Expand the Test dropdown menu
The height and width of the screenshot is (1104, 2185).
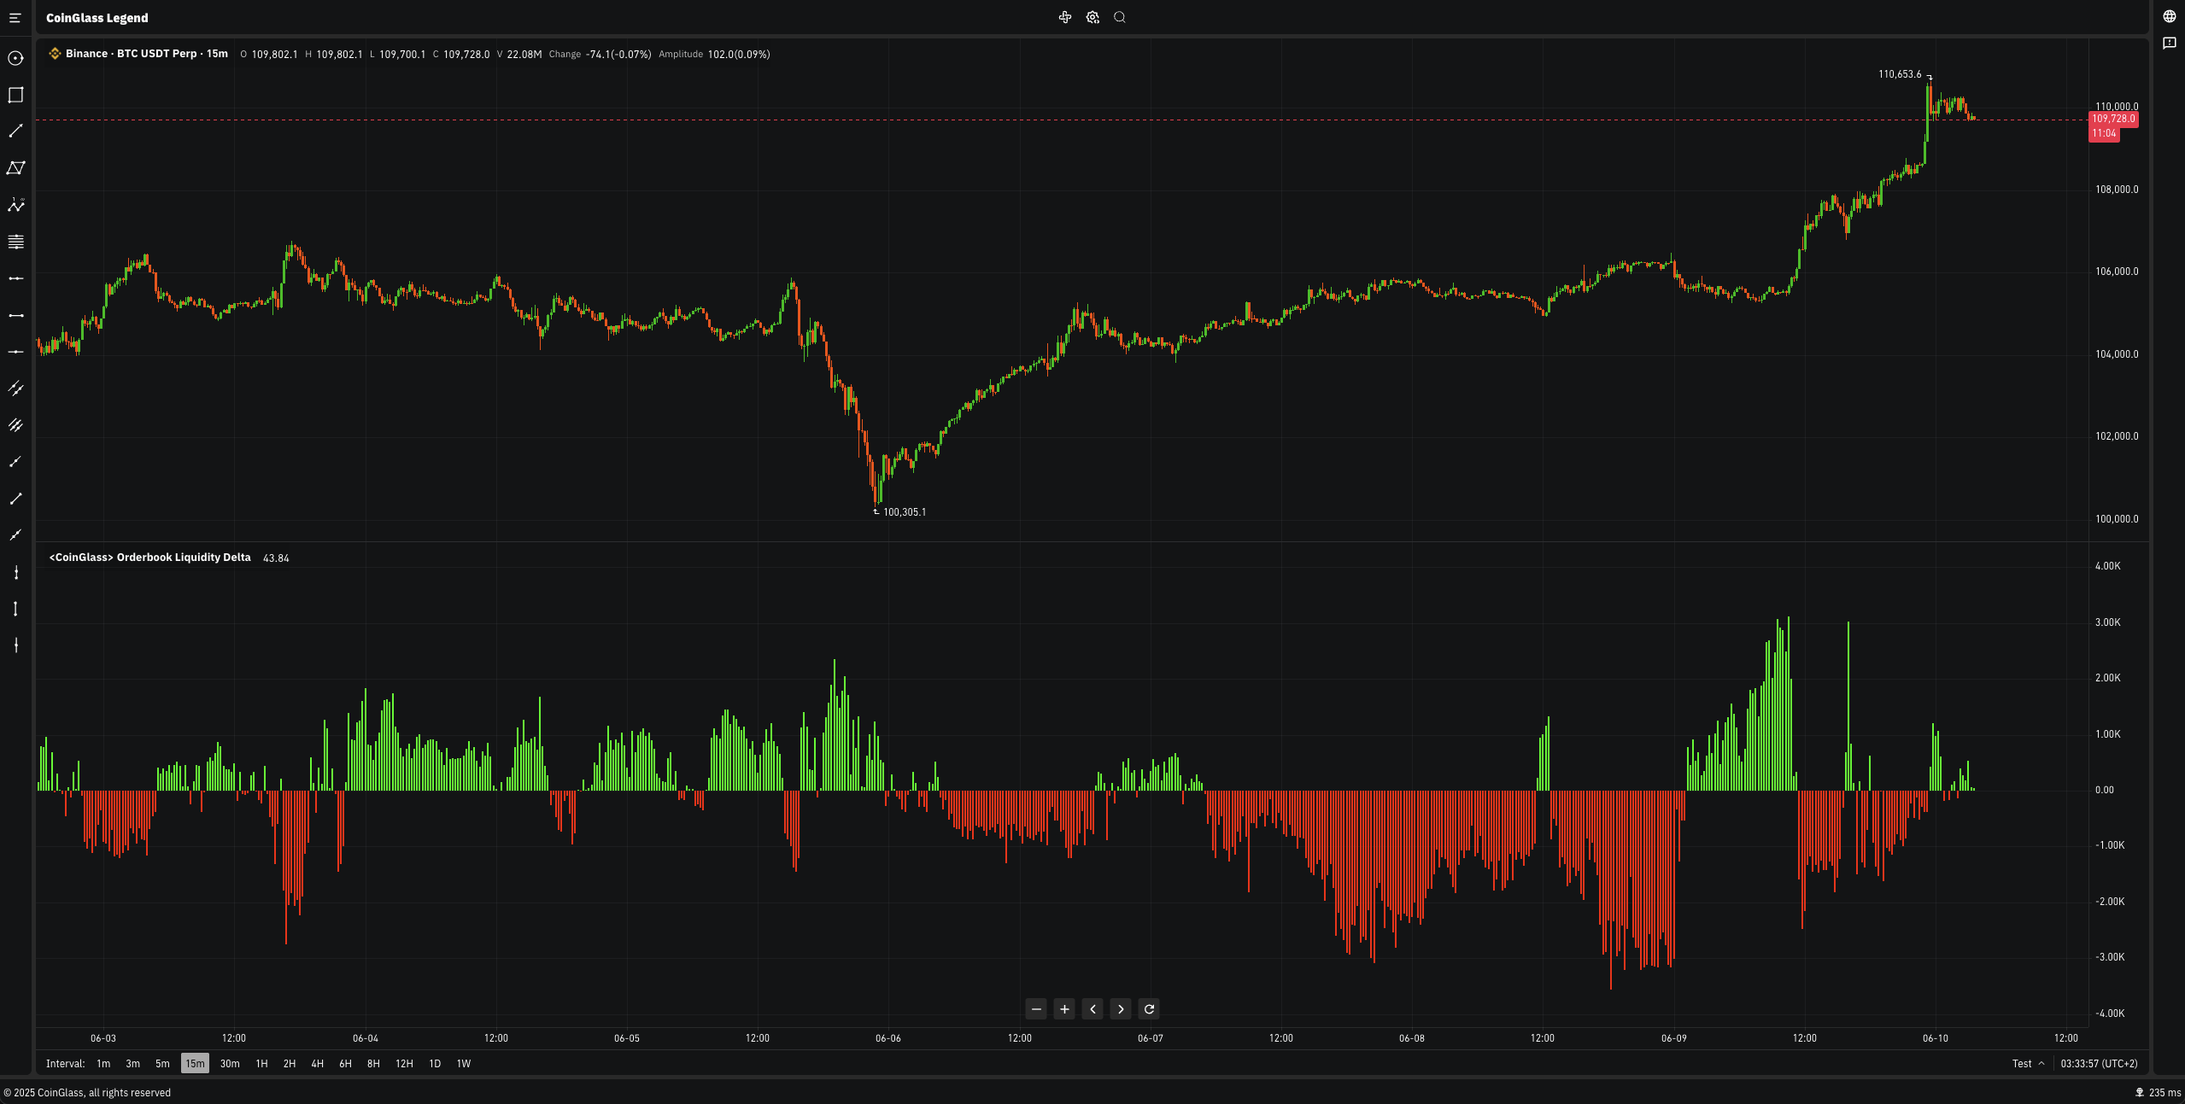coord(2028,1063)
